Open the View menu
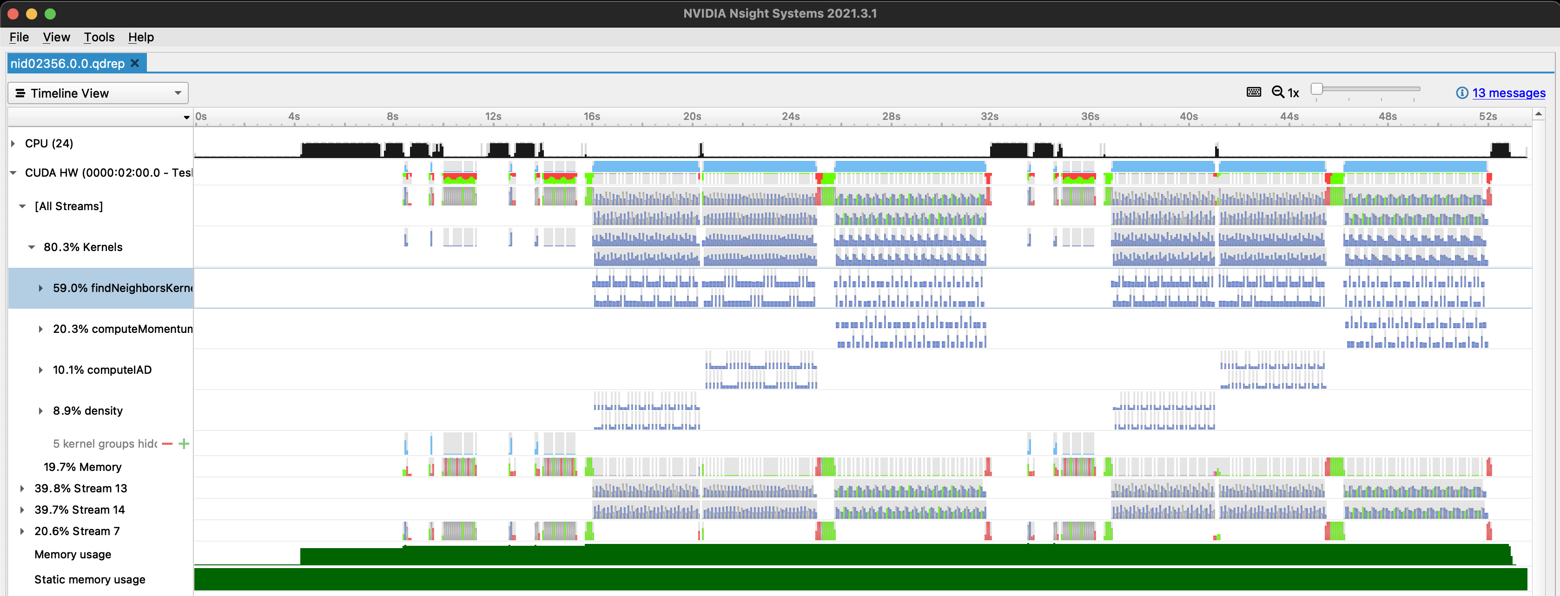This screenshot has height=596, width=1560. pyautogui.click(x=56, y=37)
